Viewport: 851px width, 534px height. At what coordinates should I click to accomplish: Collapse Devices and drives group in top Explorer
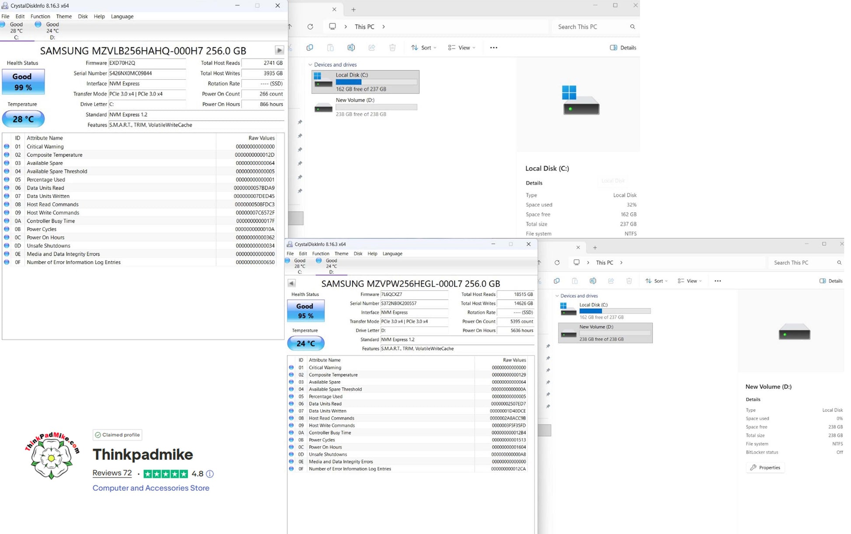point(310,65)
